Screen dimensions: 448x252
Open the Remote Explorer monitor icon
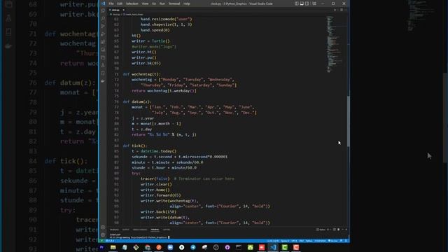click(x=103, y=50)
